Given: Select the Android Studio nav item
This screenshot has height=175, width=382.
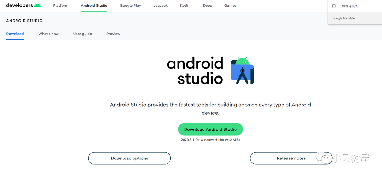Looking at the screenshot, I should (x=94, y=5).
